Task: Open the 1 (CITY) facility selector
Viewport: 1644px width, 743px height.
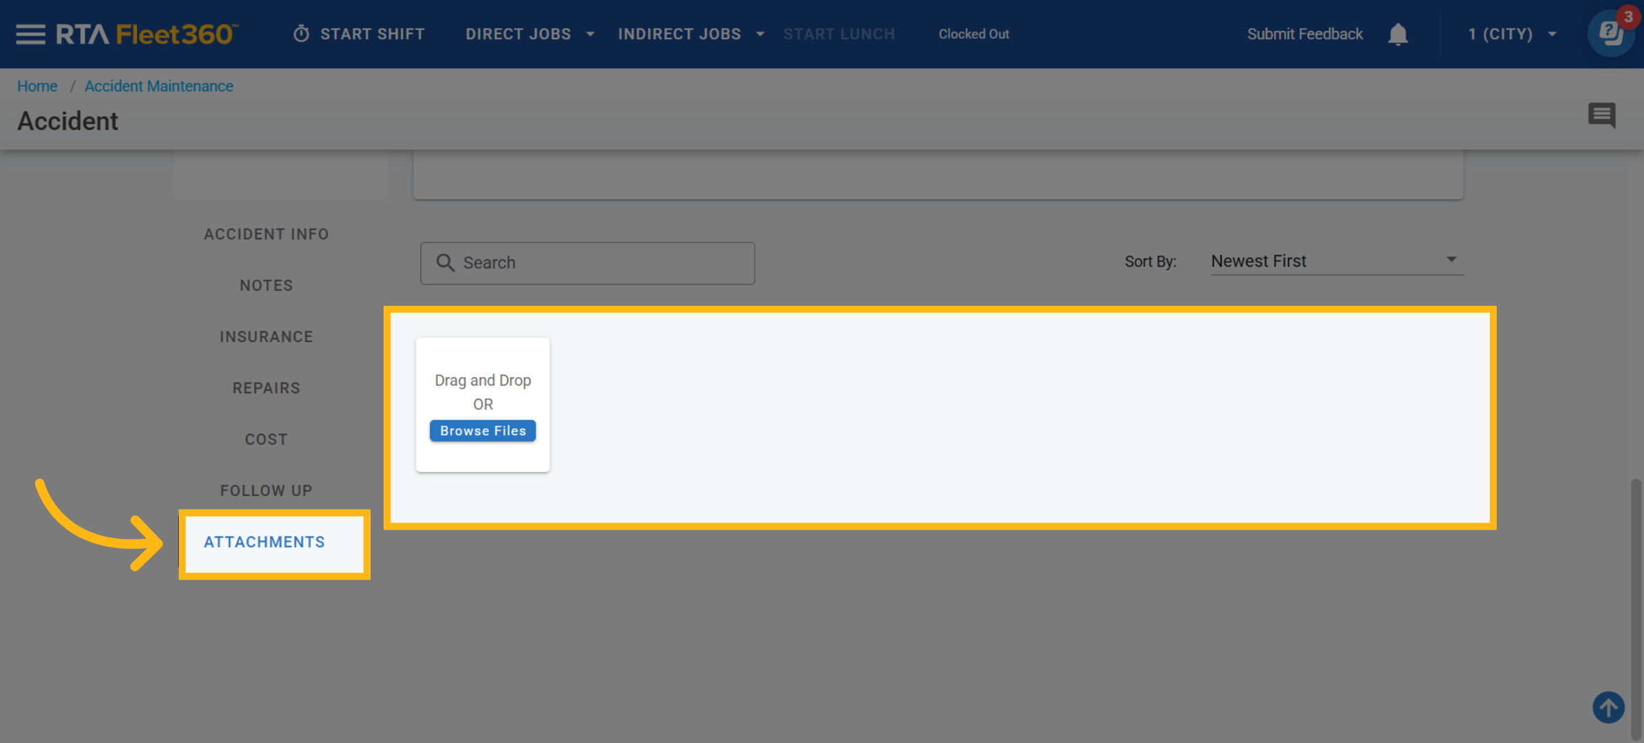Action: pos(1512,34)
